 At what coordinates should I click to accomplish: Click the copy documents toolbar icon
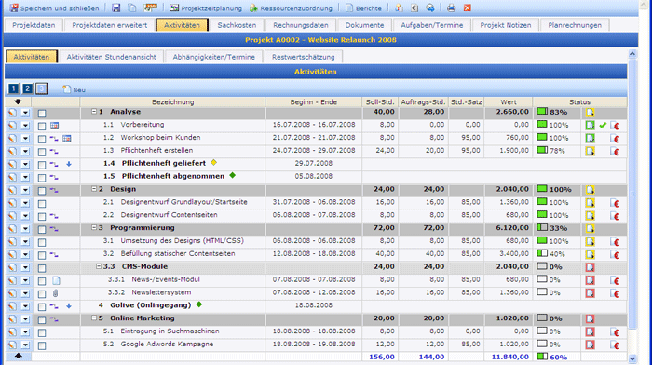pyautogui.click(x=132, y=7)
